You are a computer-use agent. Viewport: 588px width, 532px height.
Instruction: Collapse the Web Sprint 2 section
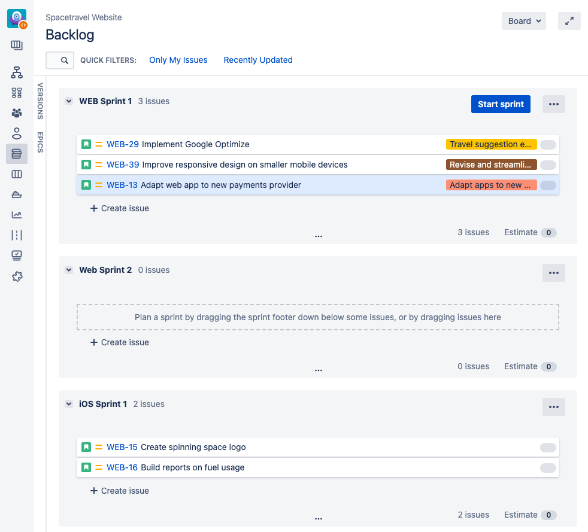click(69, 270)
